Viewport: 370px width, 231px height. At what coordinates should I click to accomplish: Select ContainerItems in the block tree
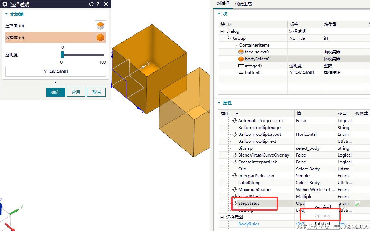[254, 45]
